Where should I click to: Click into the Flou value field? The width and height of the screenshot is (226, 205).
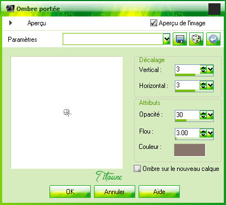188,132
